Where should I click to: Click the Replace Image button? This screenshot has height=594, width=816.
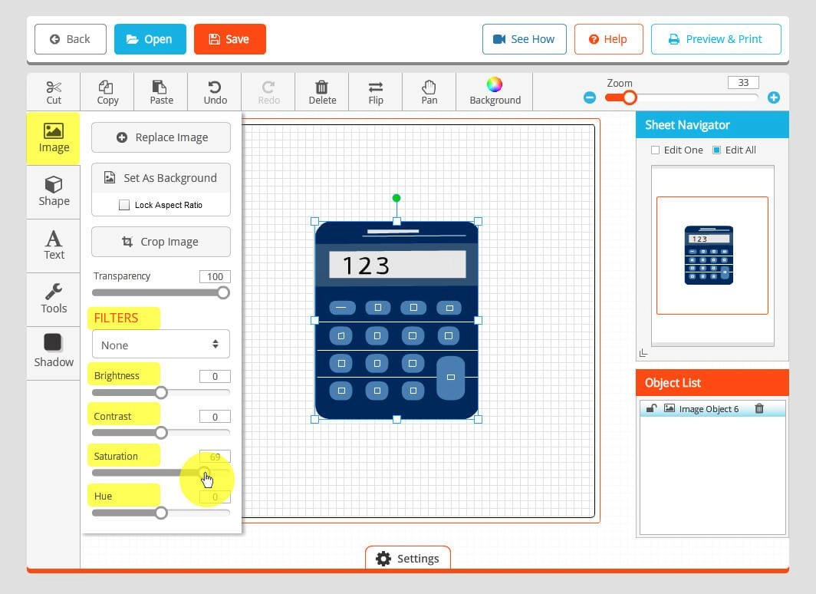(x=161, y=137)
